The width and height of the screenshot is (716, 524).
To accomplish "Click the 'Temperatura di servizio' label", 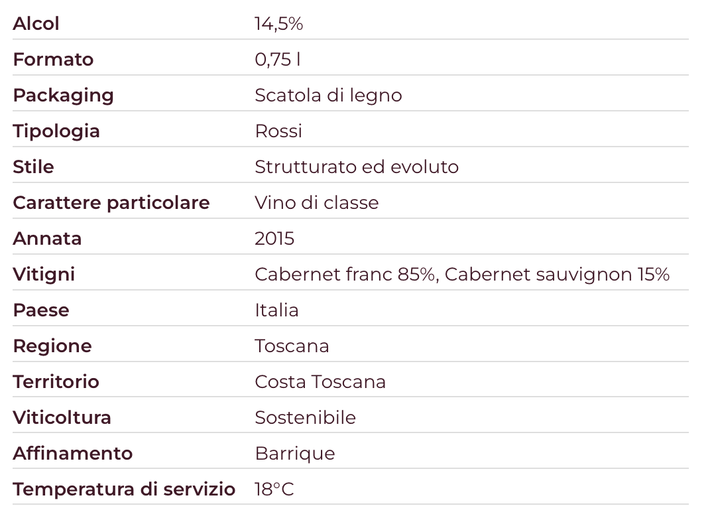I will tap(124, 490).
